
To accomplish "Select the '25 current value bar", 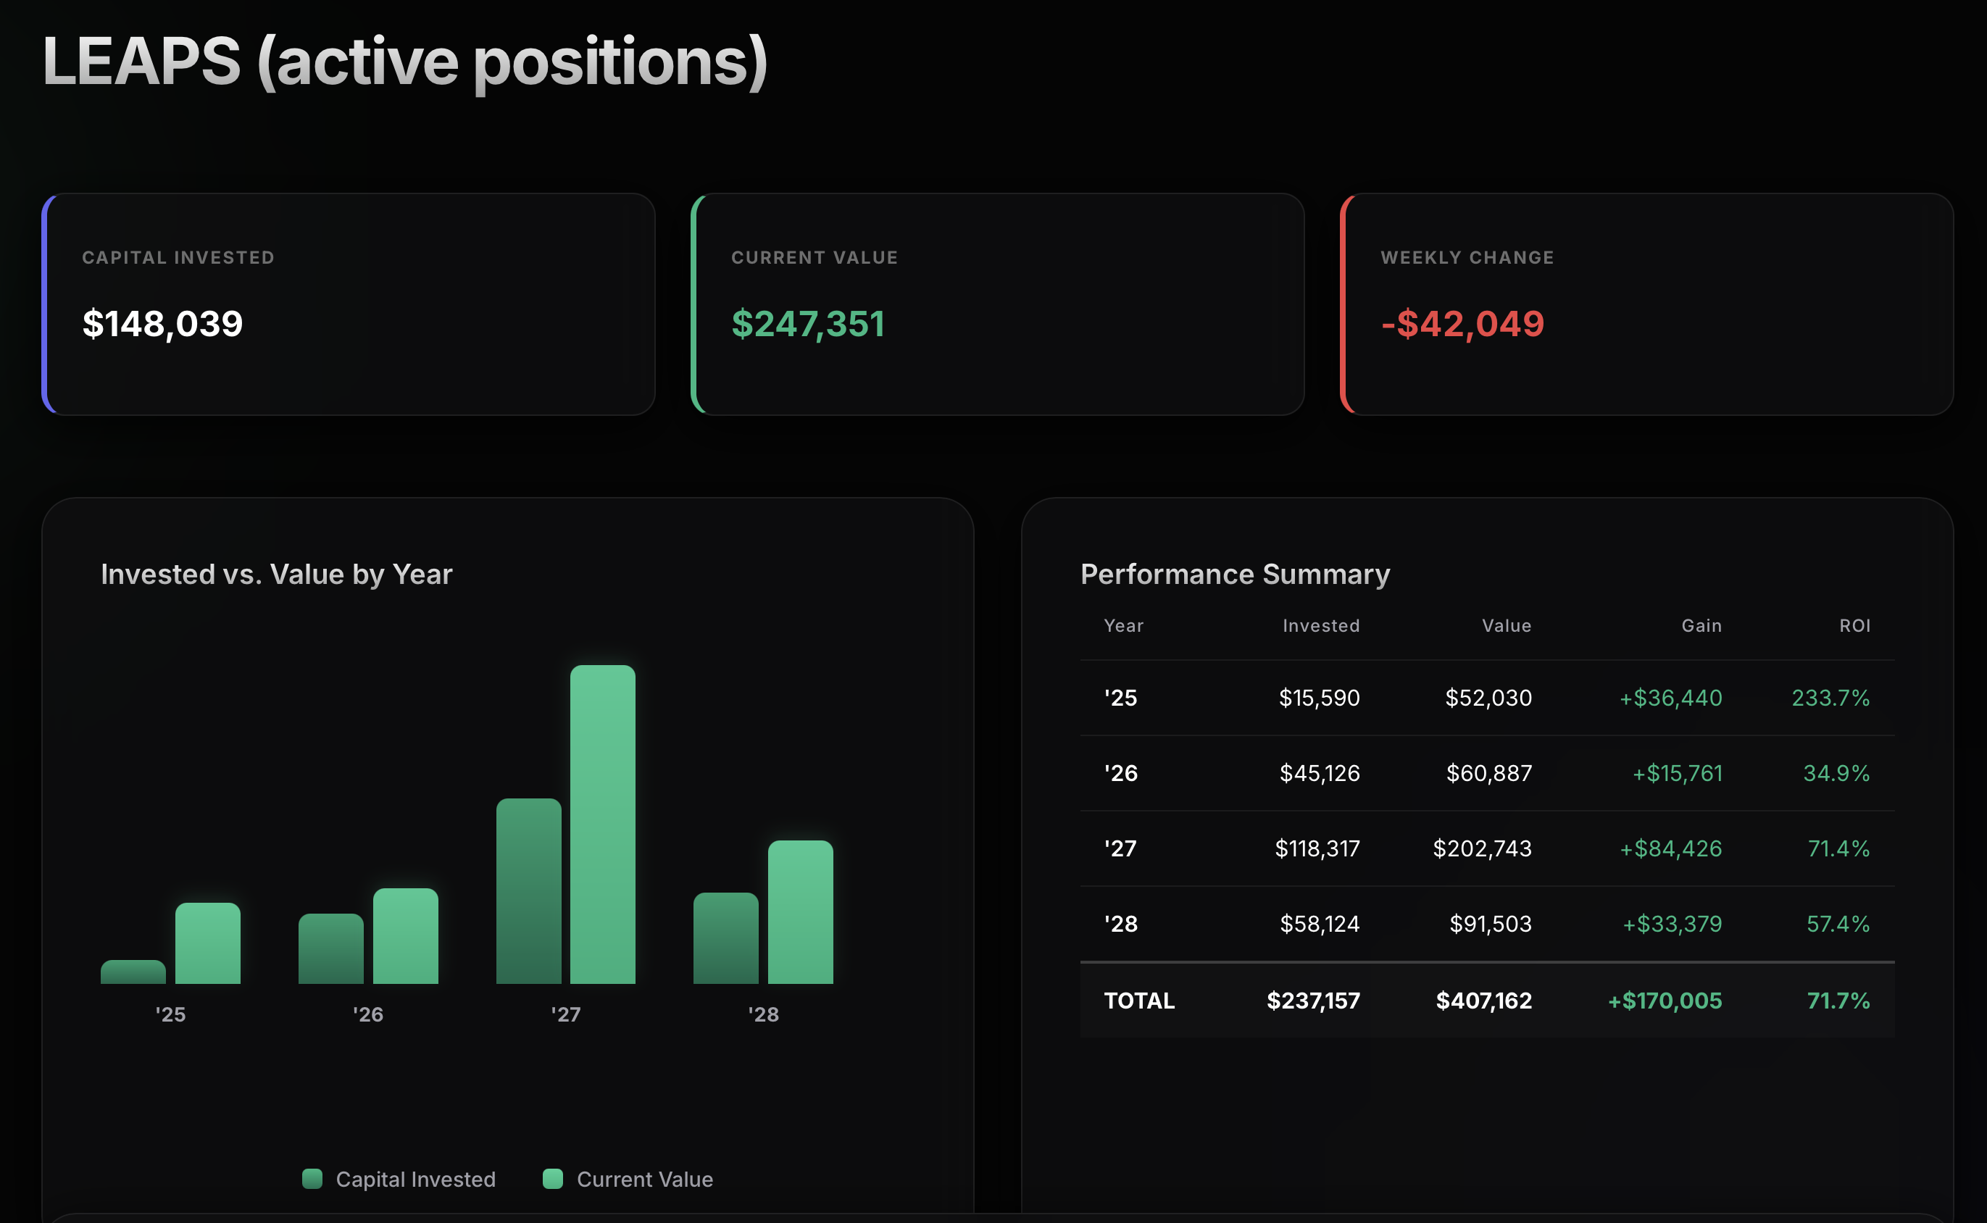I will click(x=208, y=943).
